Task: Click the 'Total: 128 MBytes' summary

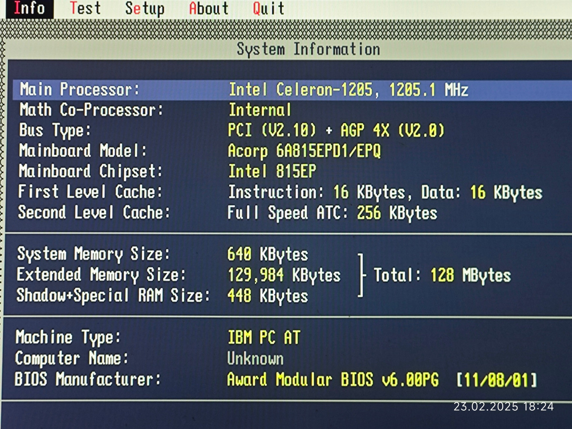Action: click(442, 275)
